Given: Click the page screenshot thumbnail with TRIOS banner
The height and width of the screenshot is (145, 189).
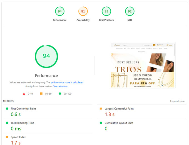Looking at the screenshot, I should tap(143, 65).
